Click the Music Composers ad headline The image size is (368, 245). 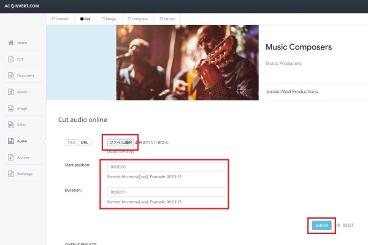click(299, 47)
